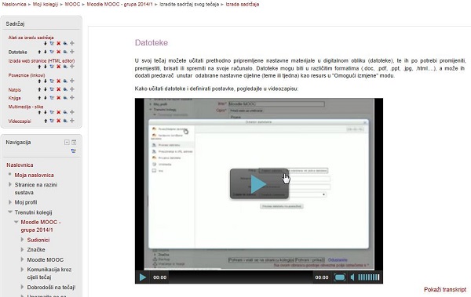471x297 pixels.
Task: Move the Natpis chapter up
Action: pyautogui.click(x=39, y=89)
